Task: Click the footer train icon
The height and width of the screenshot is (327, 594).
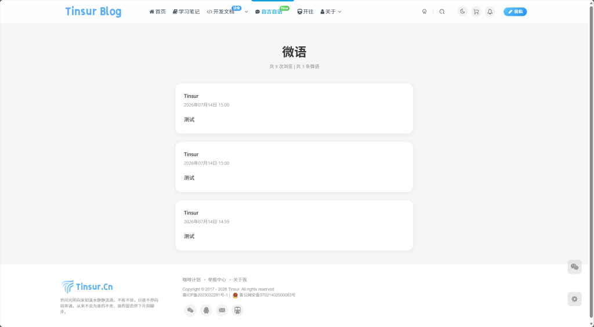Action: tap(237, 310)
